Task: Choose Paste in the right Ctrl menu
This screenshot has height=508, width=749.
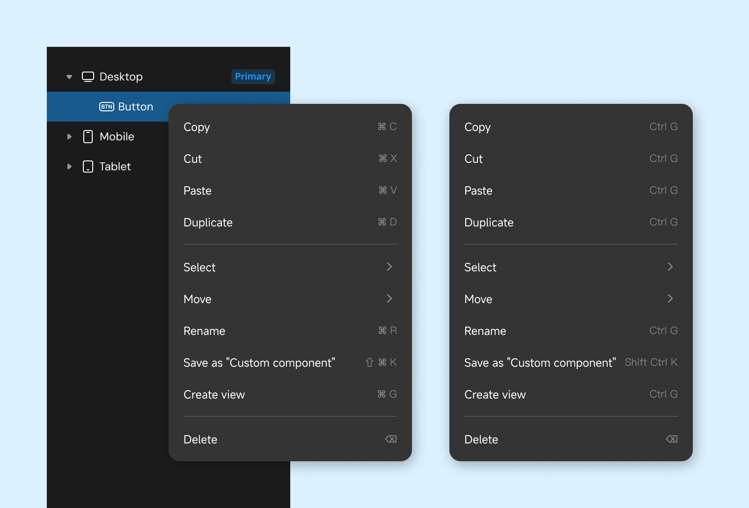Action: [x=571, y=191]
